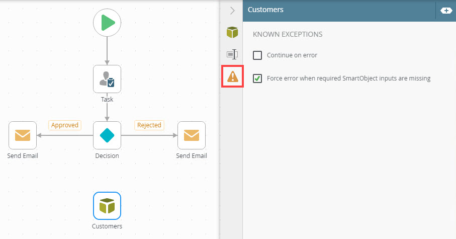The height and width of the screenshot is (239, 456).
Task: Click the Decision step label
Action: pyautogui.click(x=107, y=156)
